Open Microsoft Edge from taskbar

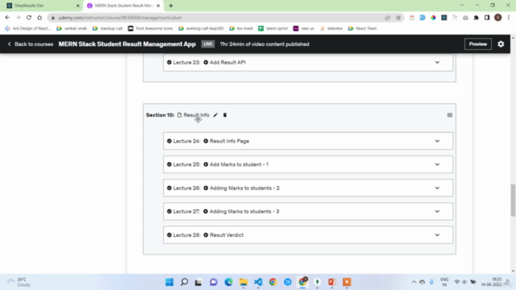(228, 282)
